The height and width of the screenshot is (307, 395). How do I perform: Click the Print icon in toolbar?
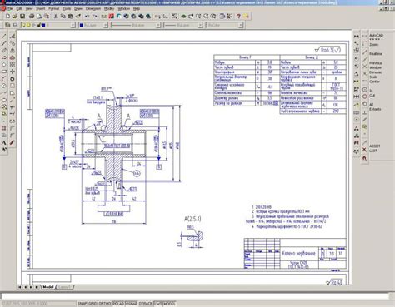click(32, 17)
